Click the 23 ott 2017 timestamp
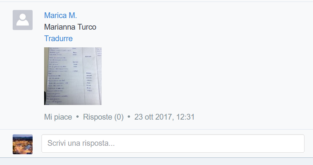313x165 pixels. [x=164, y=117]
